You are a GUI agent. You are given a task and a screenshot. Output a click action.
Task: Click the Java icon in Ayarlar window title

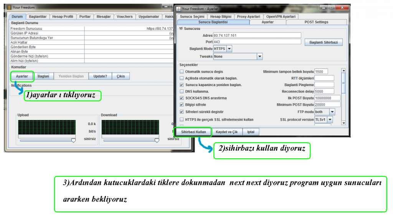(x=178, y=9)
